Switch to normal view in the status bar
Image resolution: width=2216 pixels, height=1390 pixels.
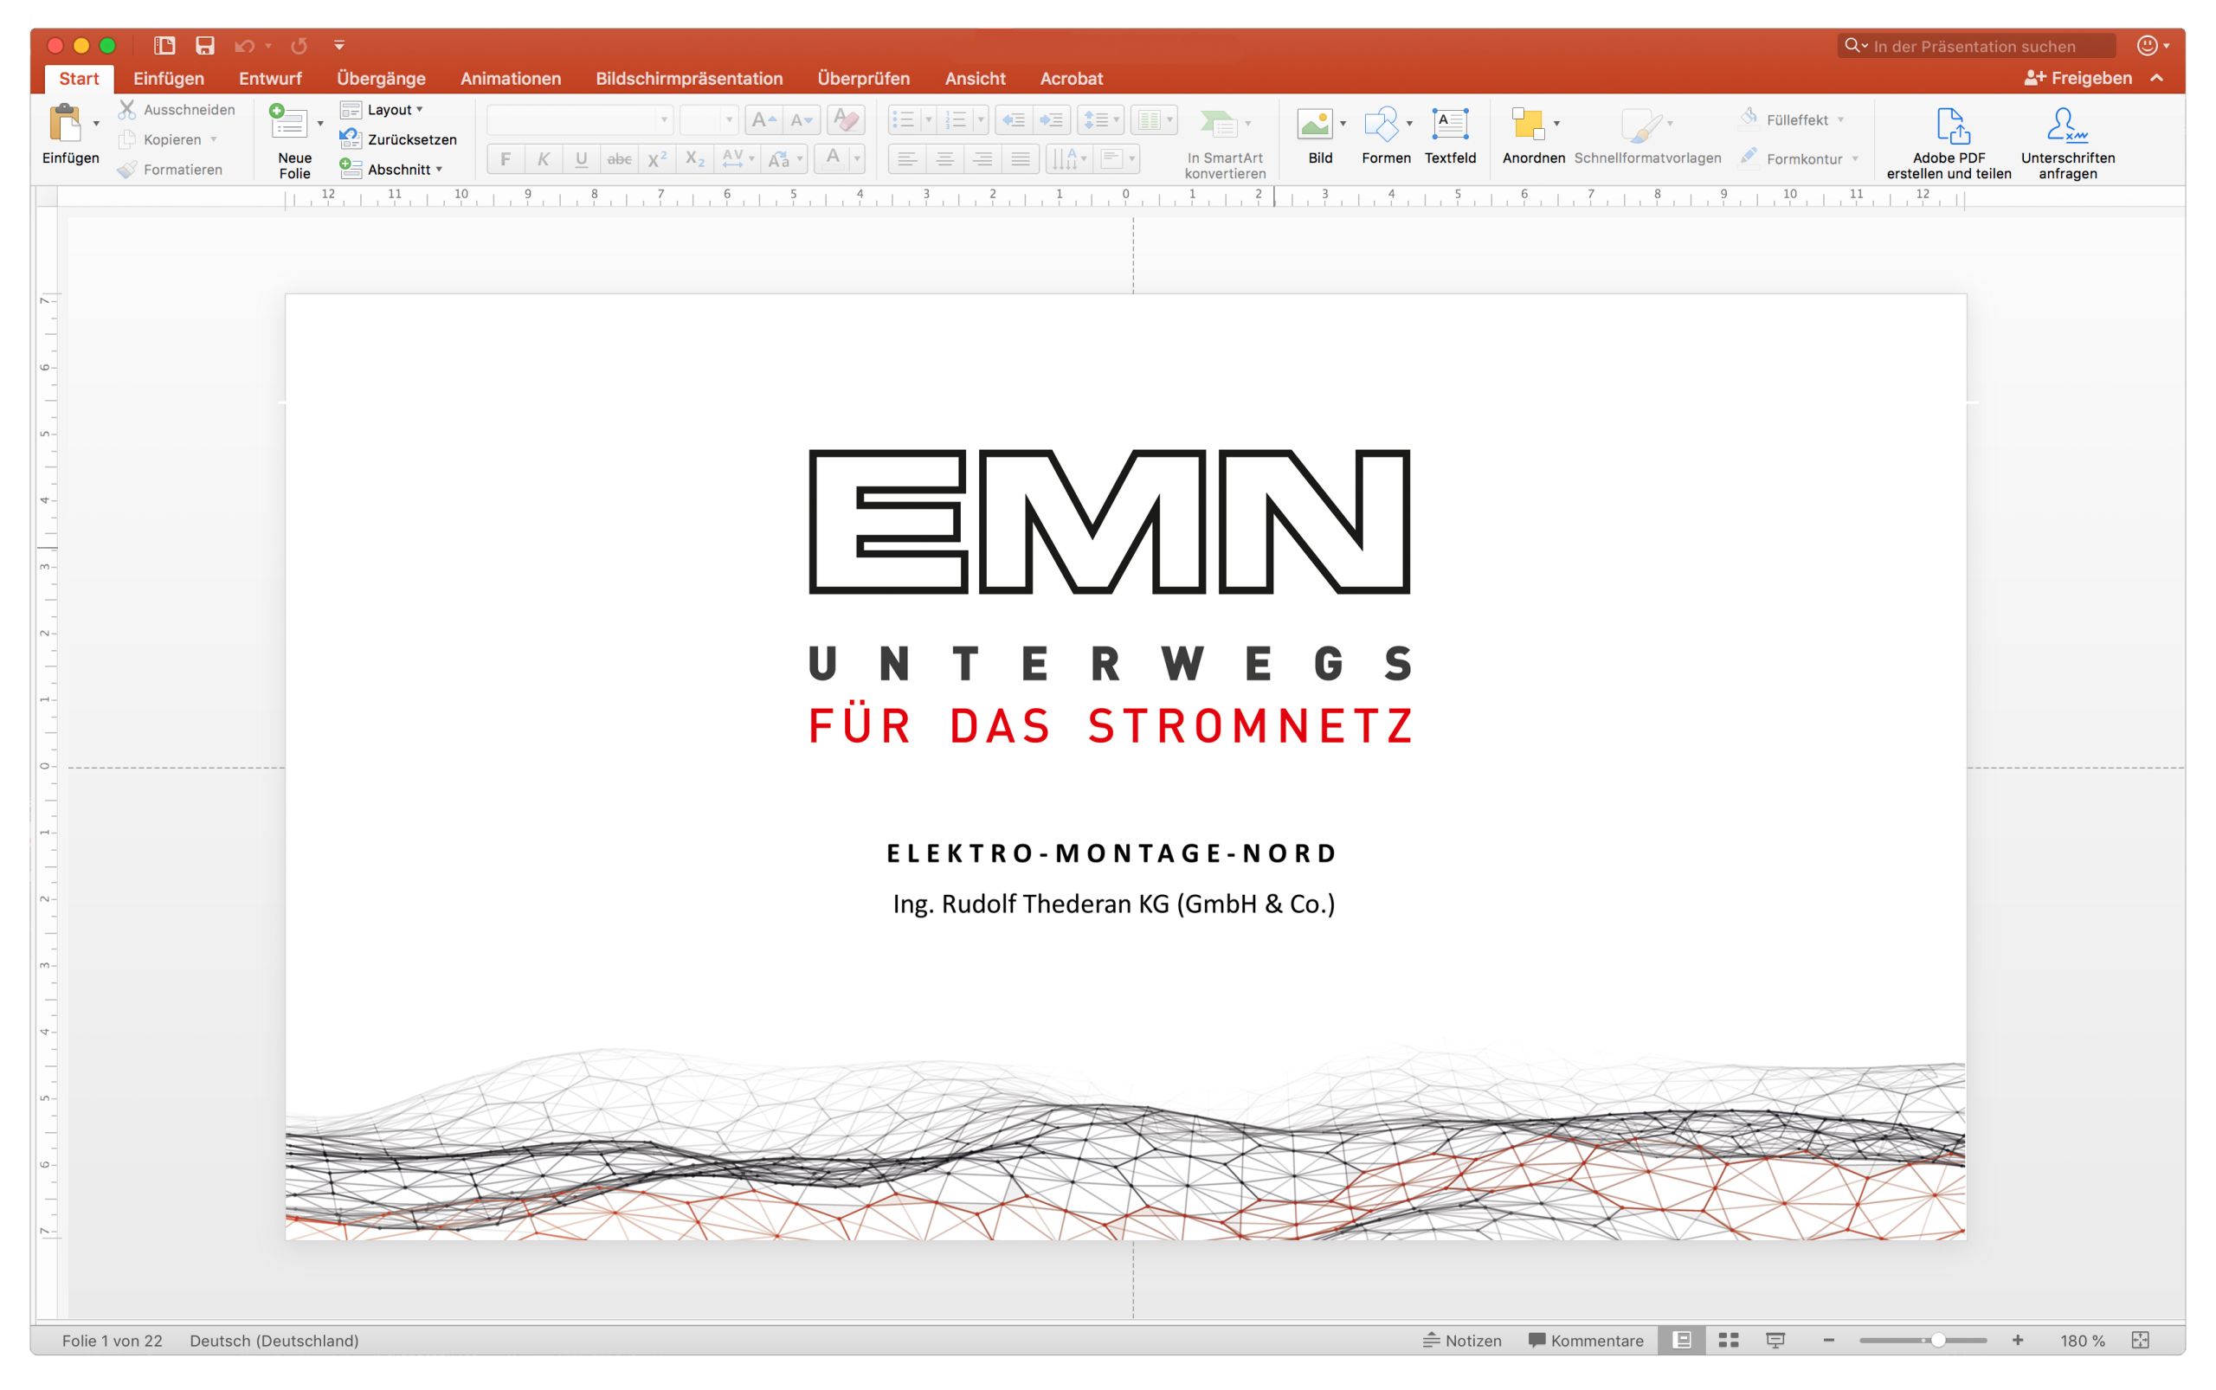coord(1682,1341)
